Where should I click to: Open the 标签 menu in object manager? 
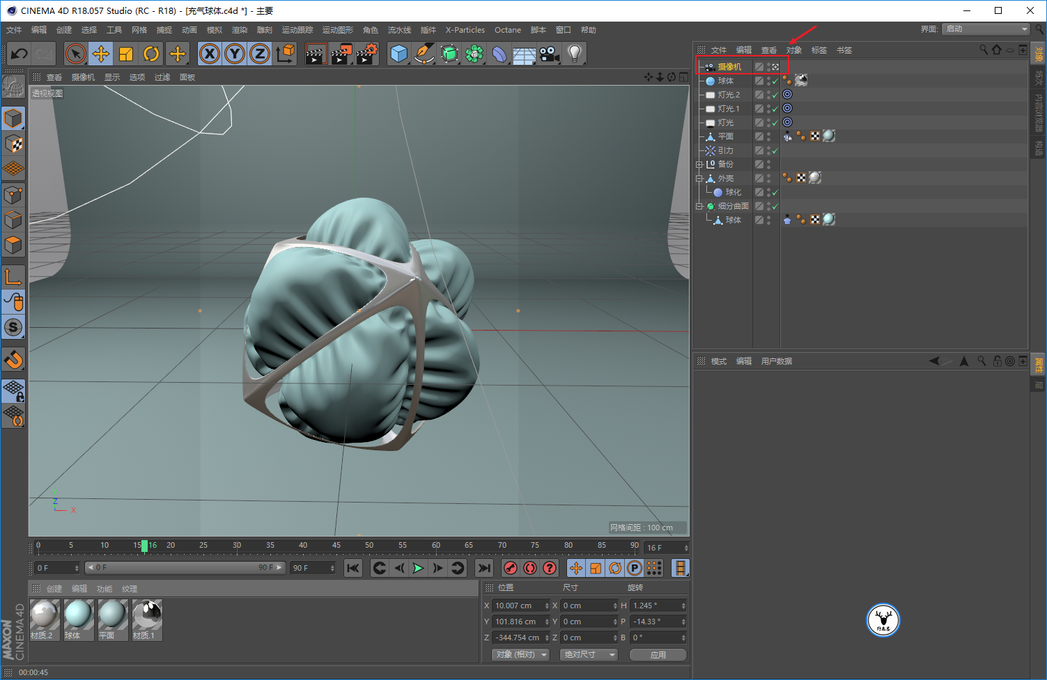819,50
